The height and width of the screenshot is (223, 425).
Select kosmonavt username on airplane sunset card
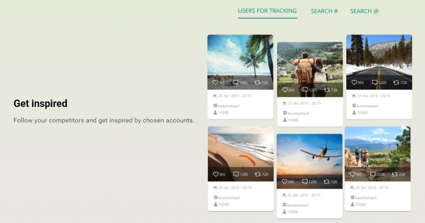point(298,205)
